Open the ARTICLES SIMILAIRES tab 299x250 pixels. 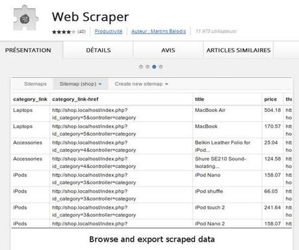coord(239,50)
